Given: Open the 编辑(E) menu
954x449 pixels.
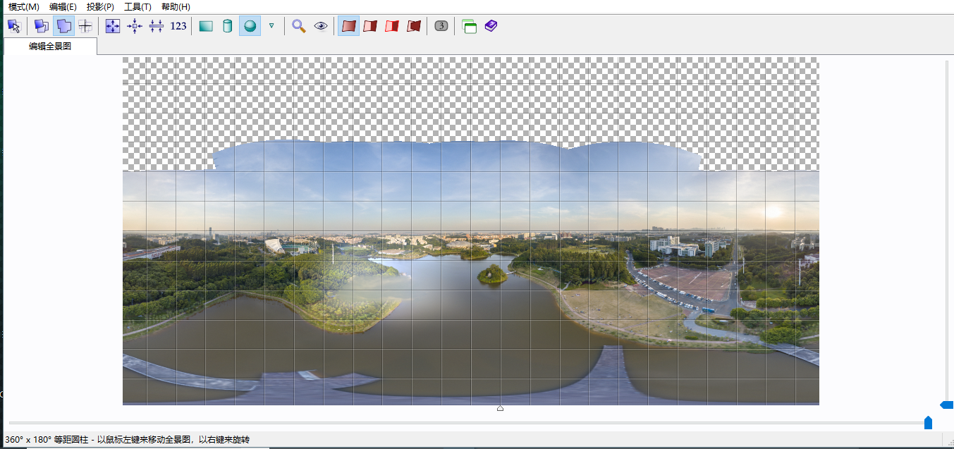Looking at the screenshot, I should coord(63,7).
